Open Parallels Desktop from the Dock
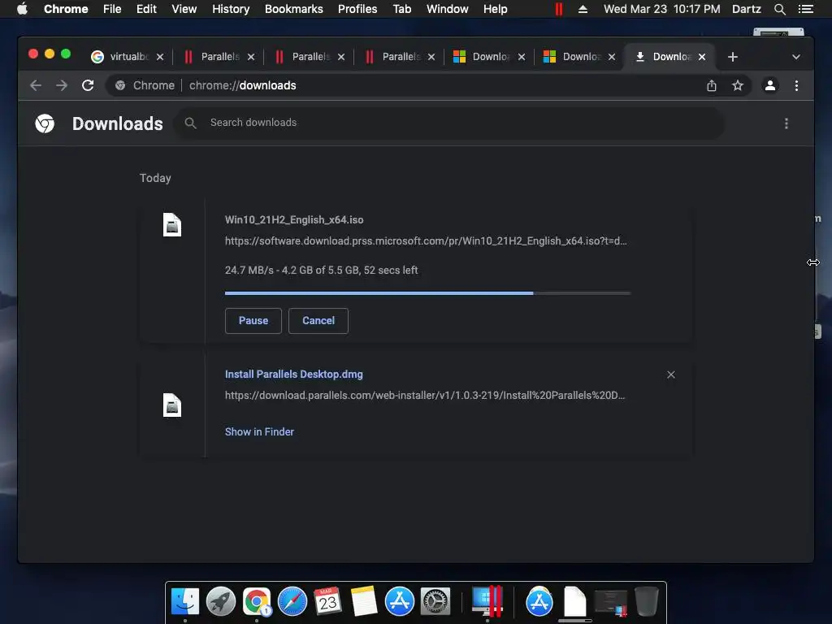This screenshot has width=832, height=624. [x=487, y=602]
